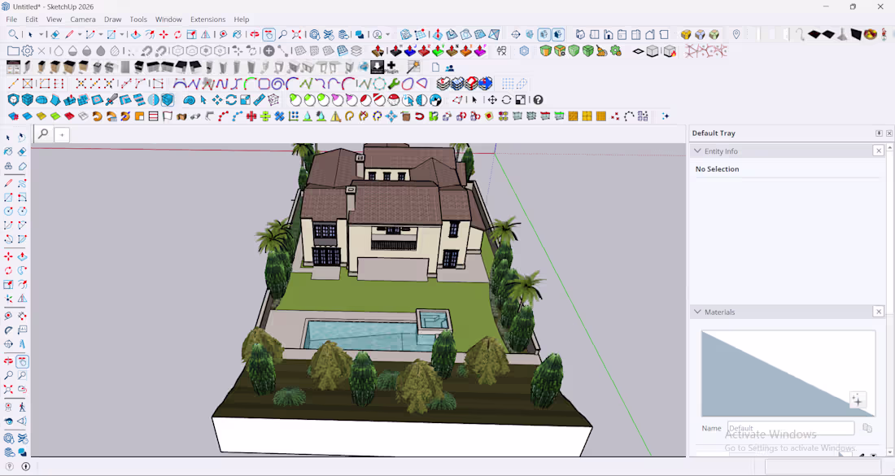The image size is (895, 476).
Task: Choose the 3D Text tool in side toolbar
Action: (22, 343)
